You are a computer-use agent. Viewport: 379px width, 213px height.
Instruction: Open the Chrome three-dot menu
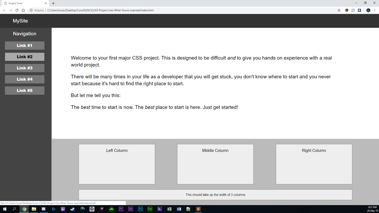click(x=375, y=10)
